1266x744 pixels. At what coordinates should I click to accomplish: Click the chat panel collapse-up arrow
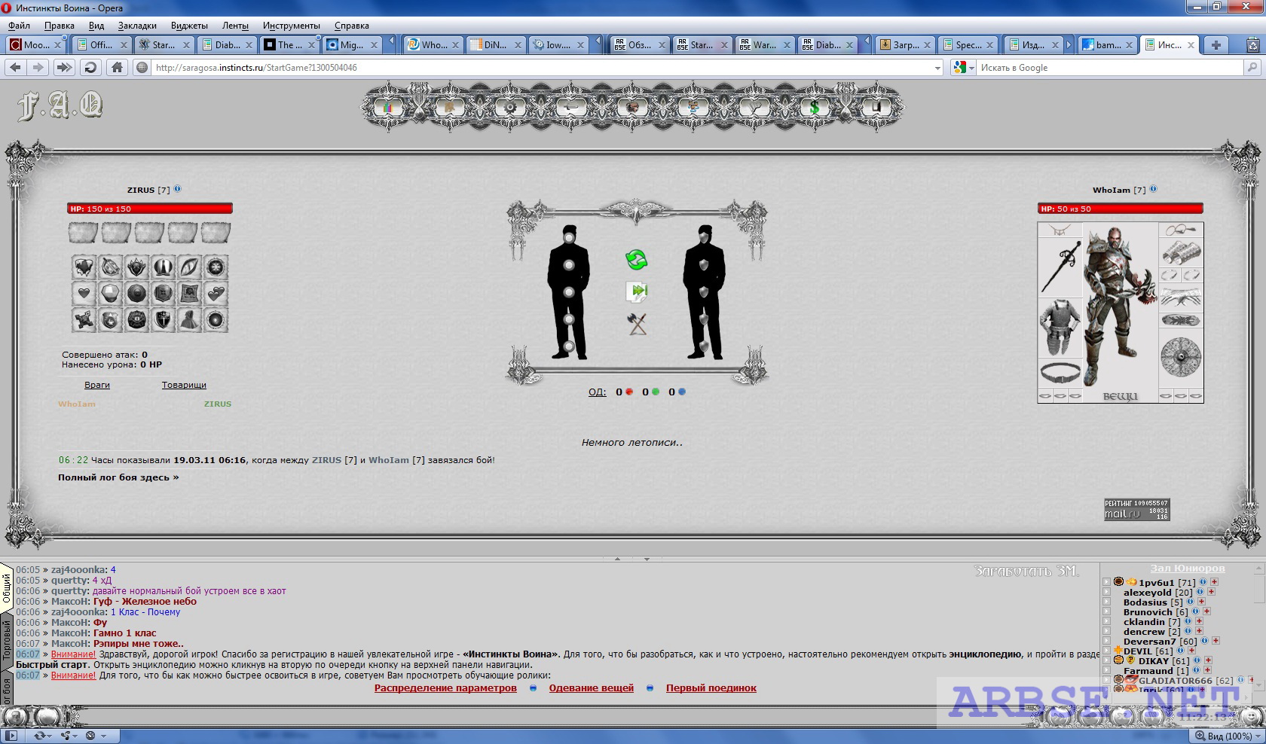coord(617,559)
